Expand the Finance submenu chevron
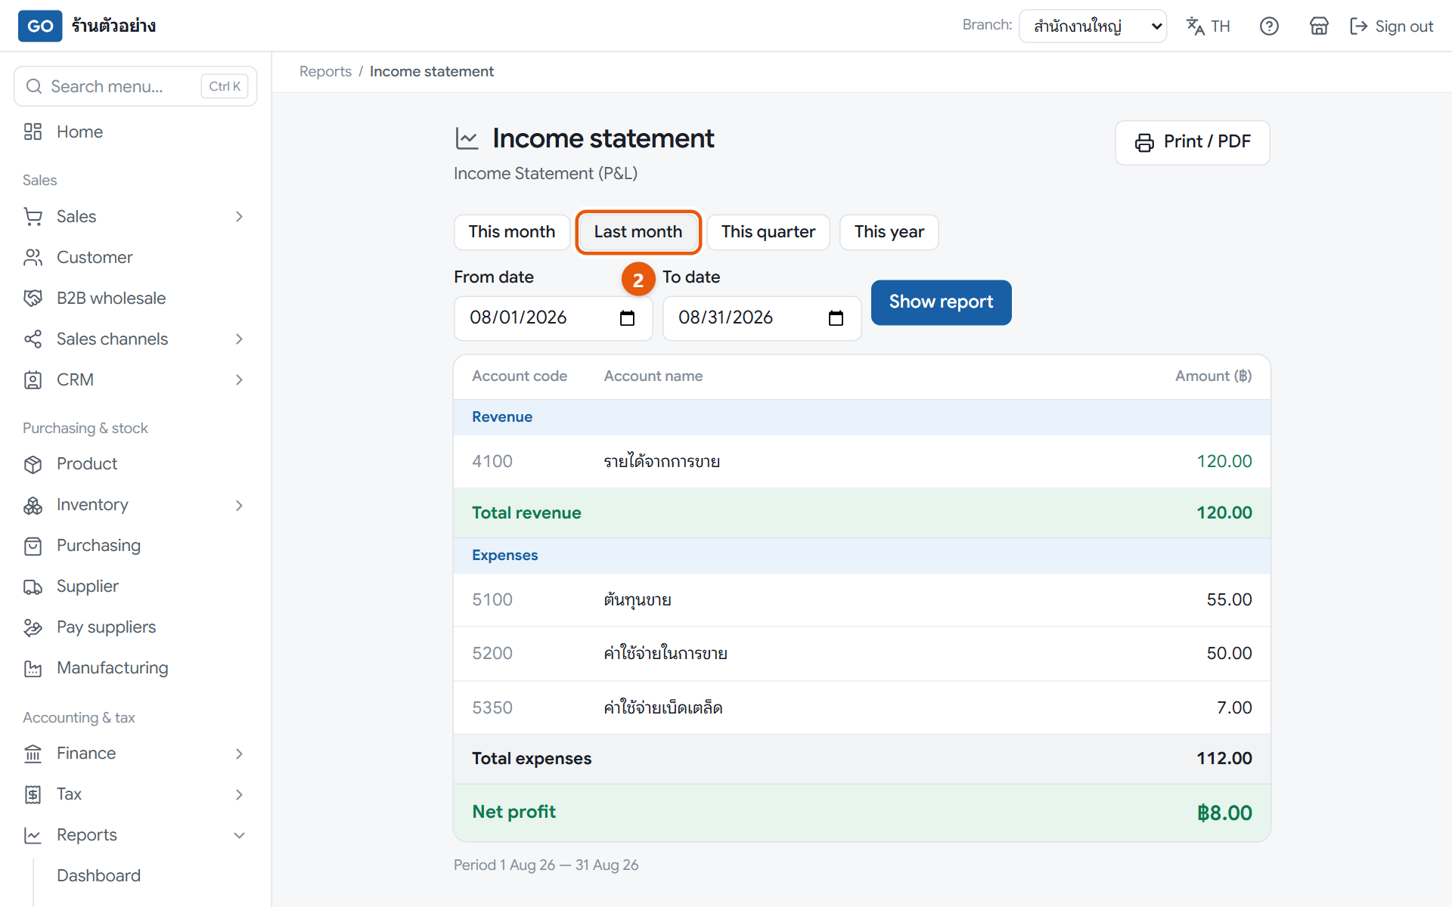Screen dimensions: 1452x907 [x=239, y=754]
